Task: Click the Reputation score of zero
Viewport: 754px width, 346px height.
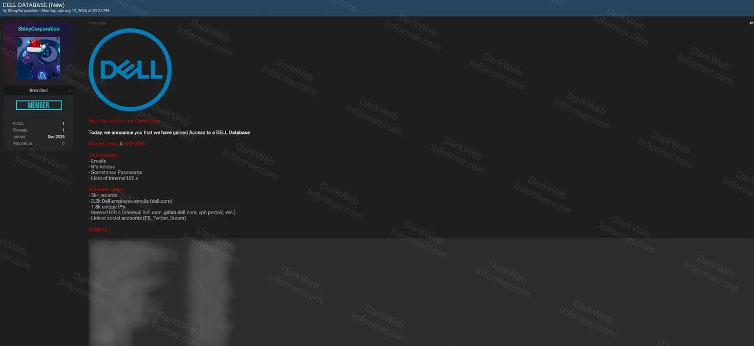Action: pyautogui.click(x=62, y=143)
